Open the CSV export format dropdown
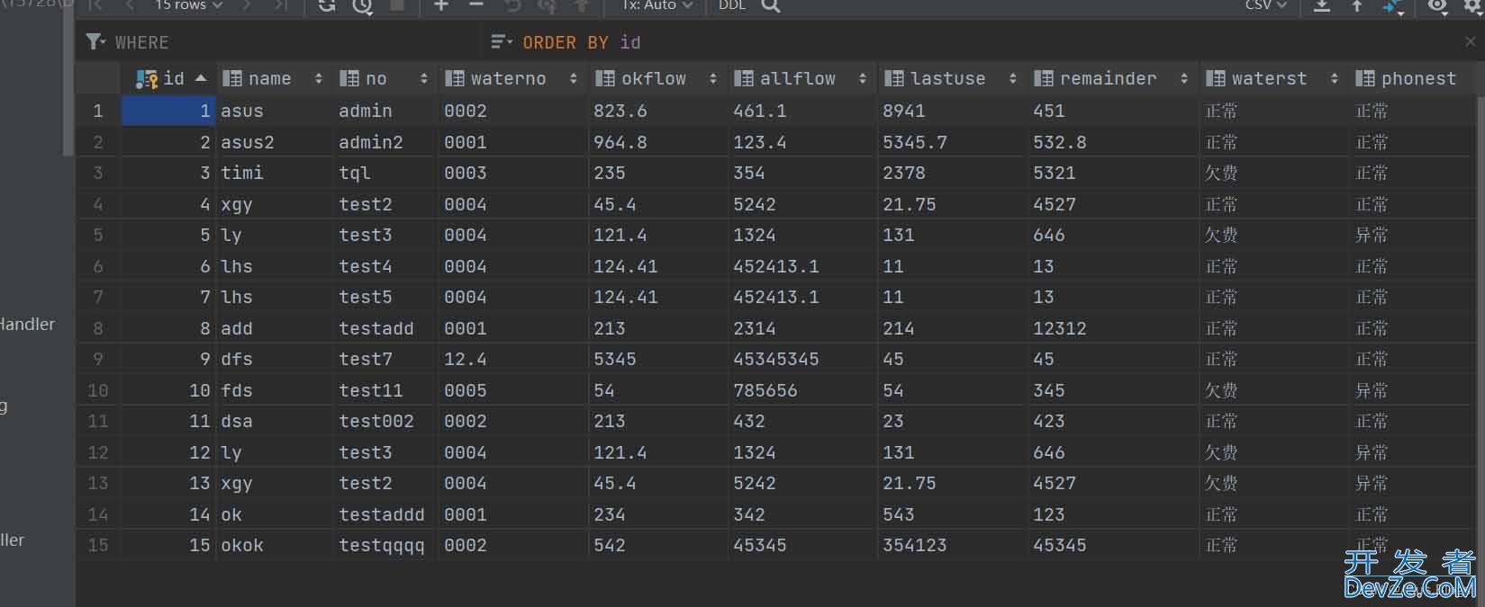Screen dimensions: 1485x607 (x=1266, y=5)
